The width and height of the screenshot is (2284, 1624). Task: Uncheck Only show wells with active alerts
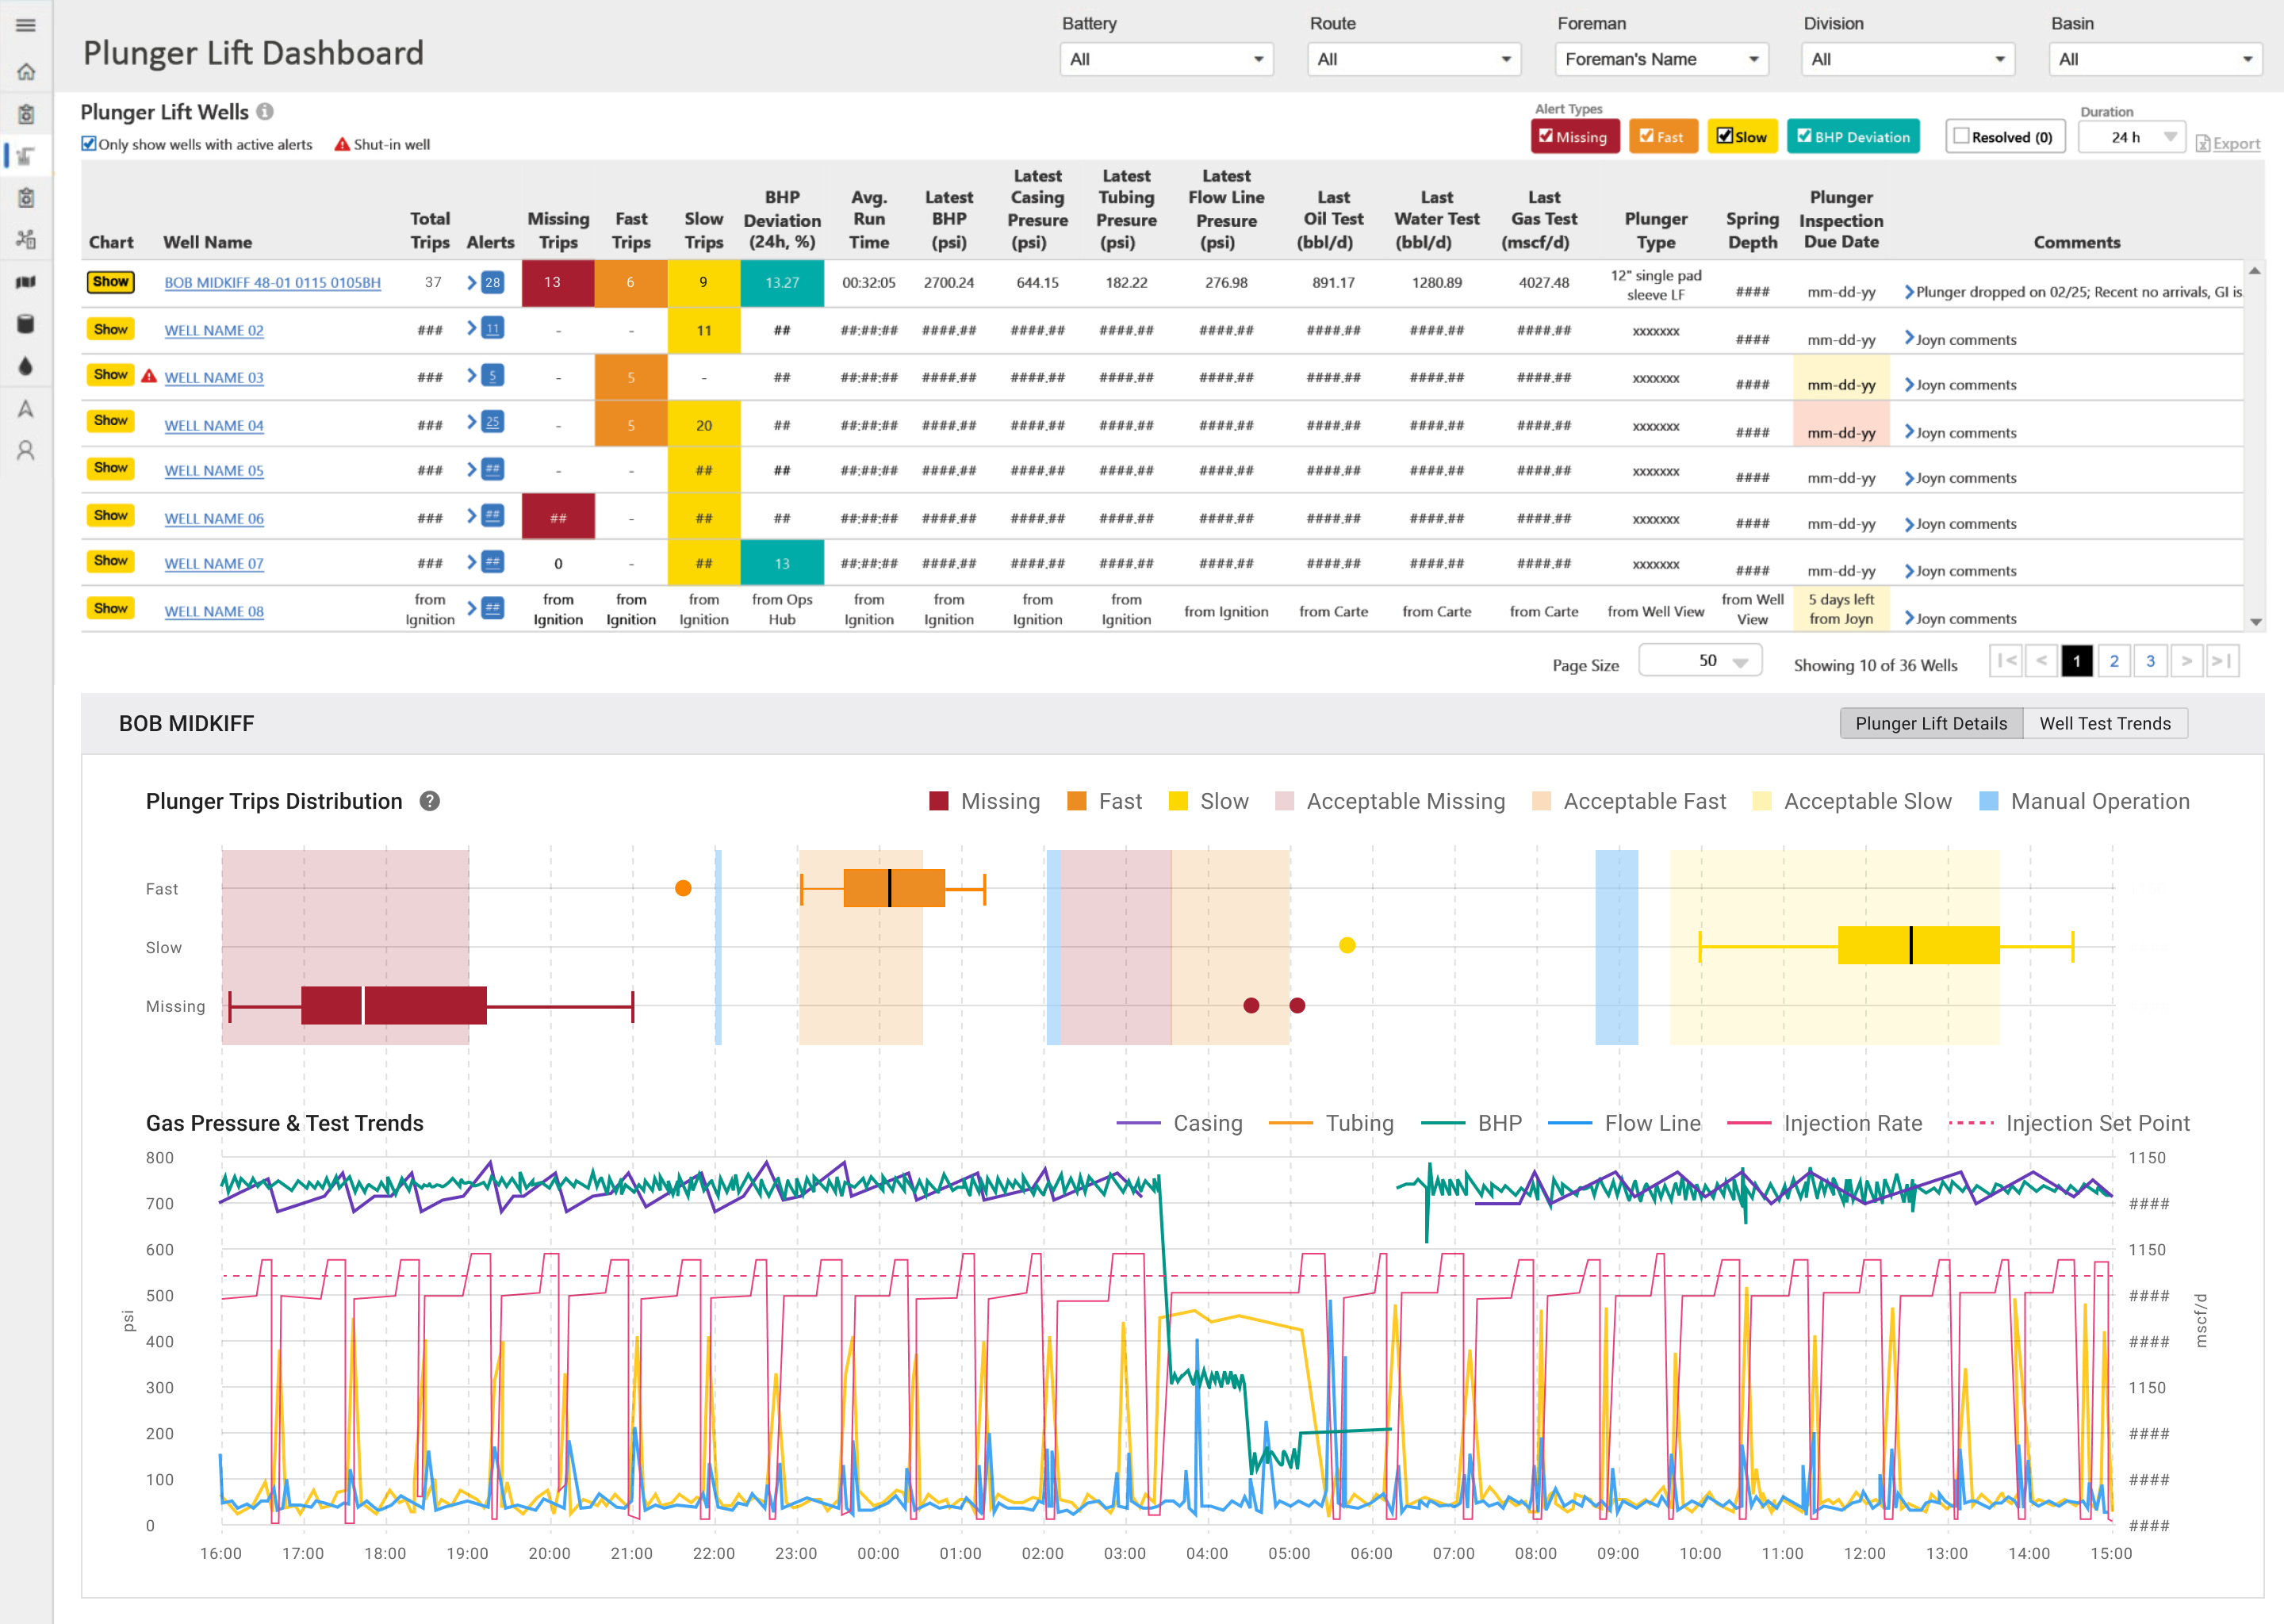point(89,144)
